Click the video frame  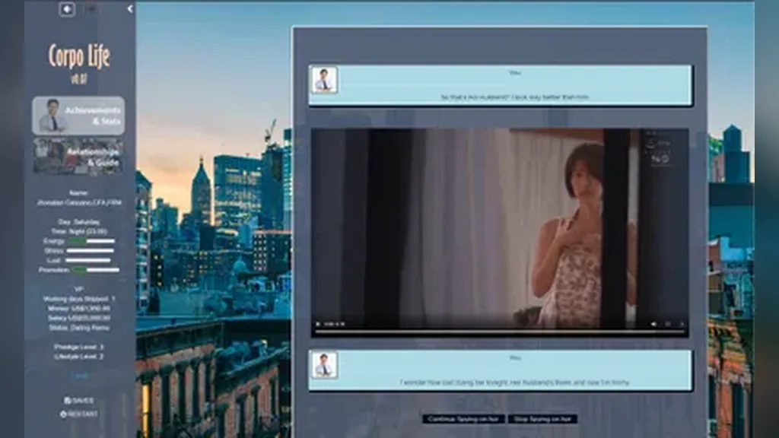click(499, 233)
